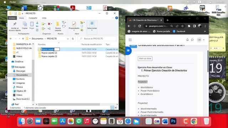Open the messages chat bubble icon

[x=192, y=39]
